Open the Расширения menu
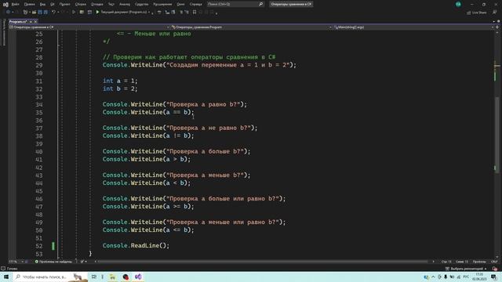Screen dimensions: 502x282 coord(162,4)
